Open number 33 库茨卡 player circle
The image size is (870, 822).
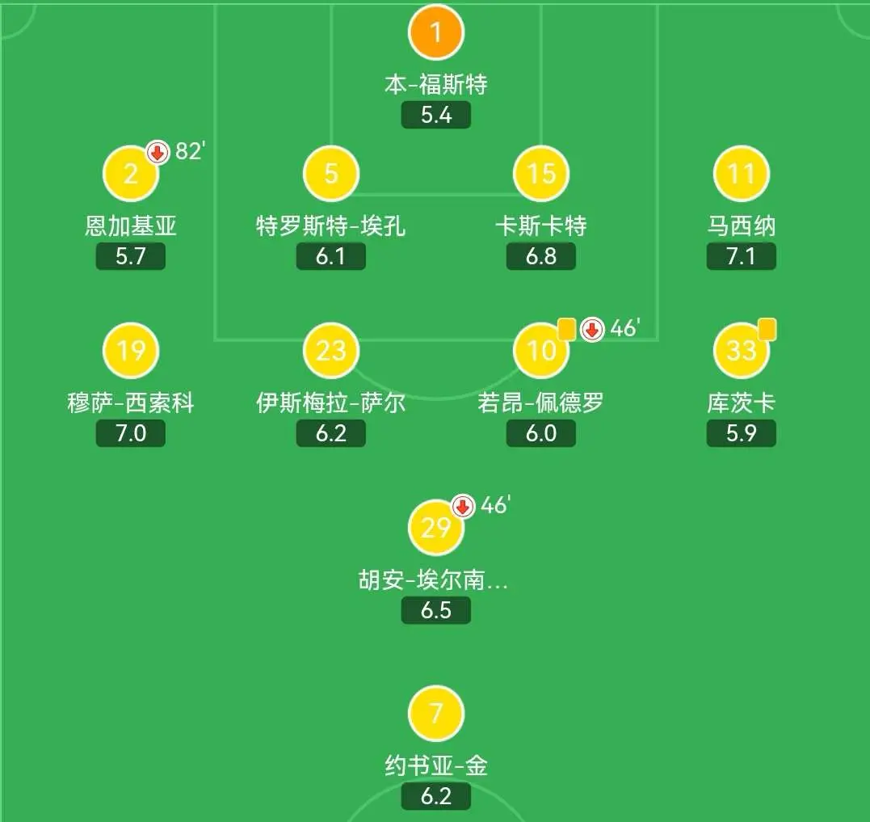742,351
